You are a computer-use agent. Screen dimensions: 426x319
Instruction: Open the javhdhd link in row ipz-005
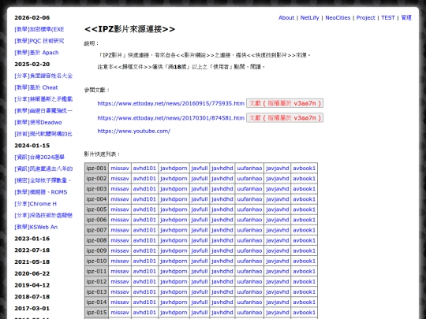(222, 210)
